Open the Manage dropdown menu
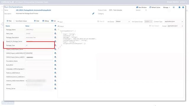Screen dimensions: 189x106 [x=167, y=7]
